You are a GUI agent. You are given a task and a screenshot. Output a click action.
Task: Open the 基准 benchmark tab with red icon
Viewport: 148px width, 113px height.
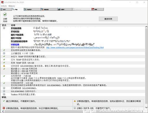tap(97, 9)
